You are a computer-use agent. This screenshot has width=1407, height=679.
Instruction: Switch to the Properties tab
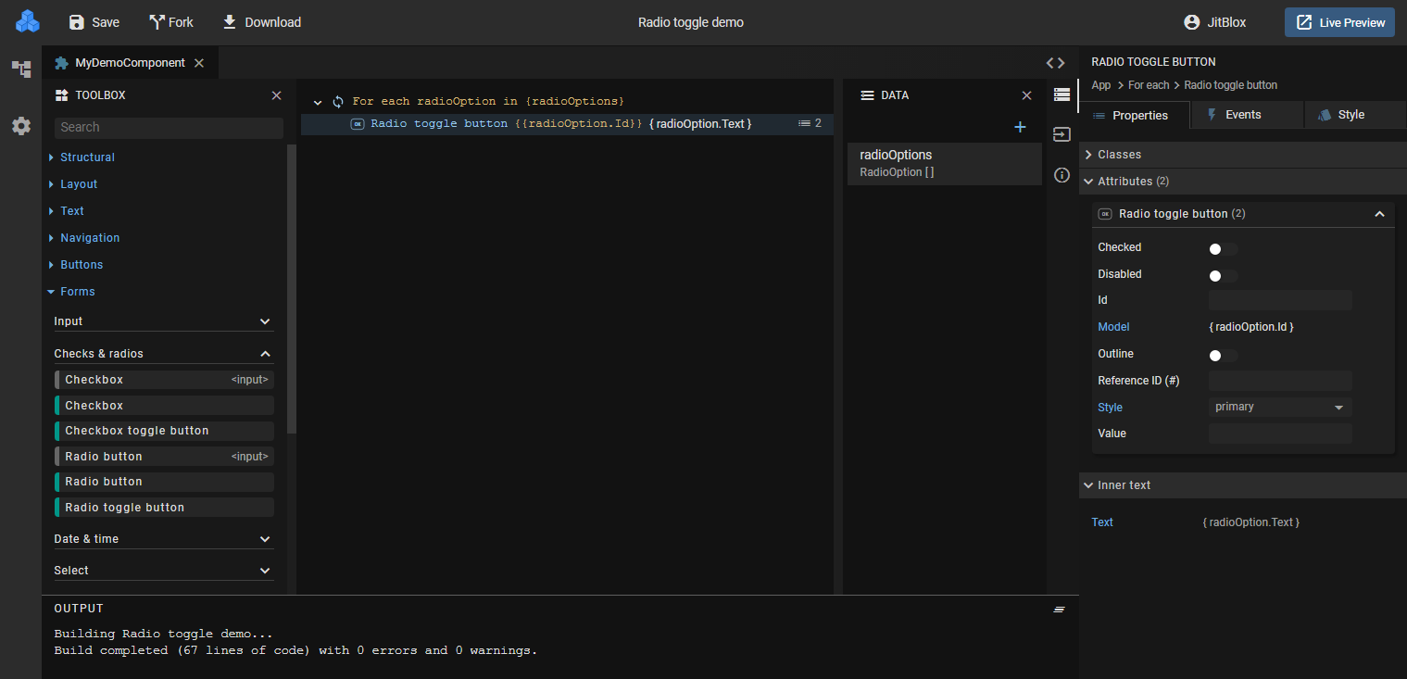pos(1135,116)
